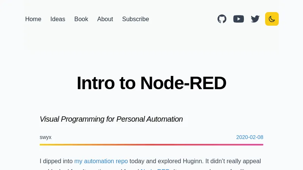The width and height of the screenshot is (303, 170).
Task: Follow the partially visible Node-RED link
Action: click(x=155, y=169)
